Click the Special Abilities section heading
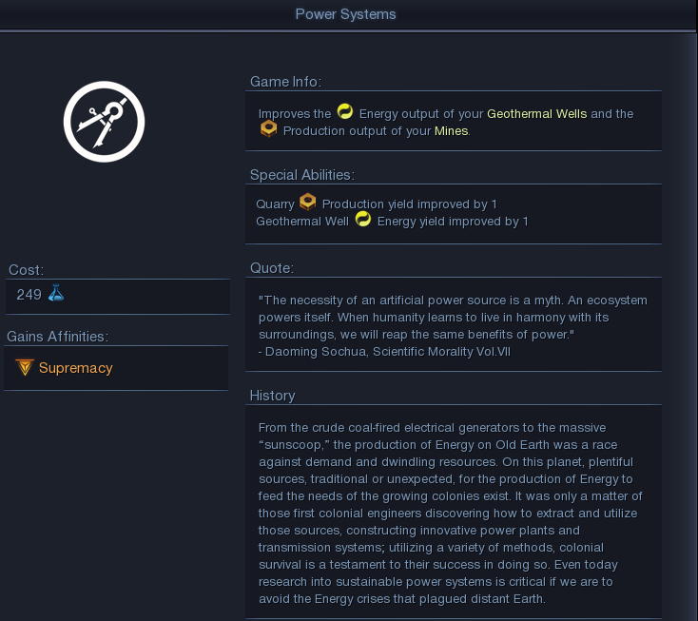Viewport: 698px width, 621px height. [x=302, y=175]
